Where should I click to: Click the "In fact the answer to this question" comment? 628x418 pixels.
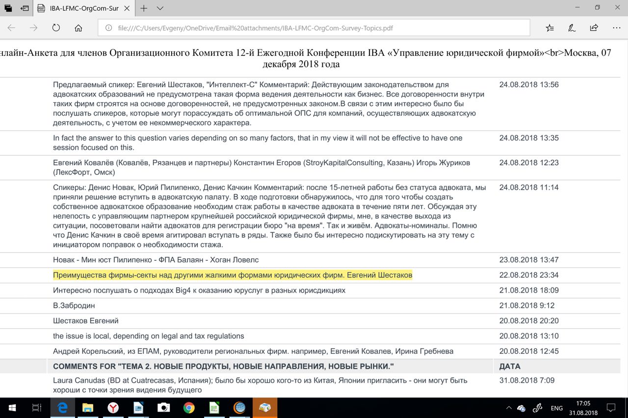coord(258,143)
